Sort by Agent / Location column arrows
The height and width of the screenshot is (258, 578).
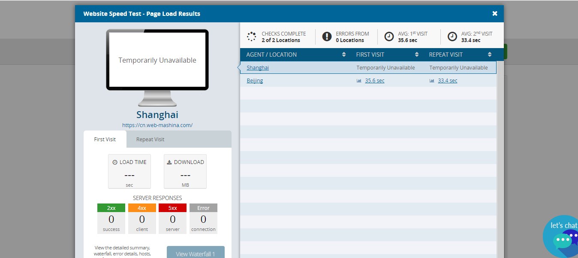point(344,55)
